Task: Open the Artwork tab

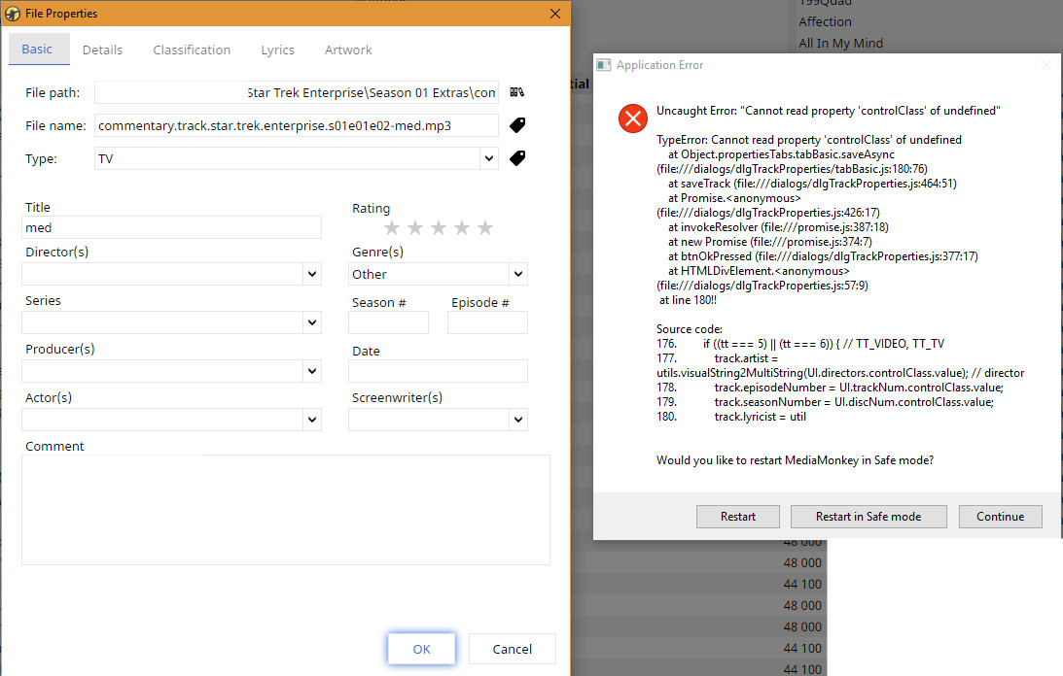Action: click(348, 50)
